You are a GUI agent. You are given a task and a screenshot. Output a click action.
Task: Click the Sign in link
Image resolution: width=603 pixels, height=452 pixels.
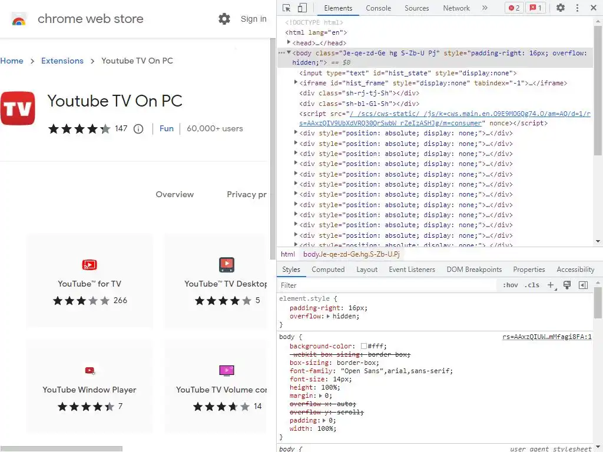pos(253,19)
